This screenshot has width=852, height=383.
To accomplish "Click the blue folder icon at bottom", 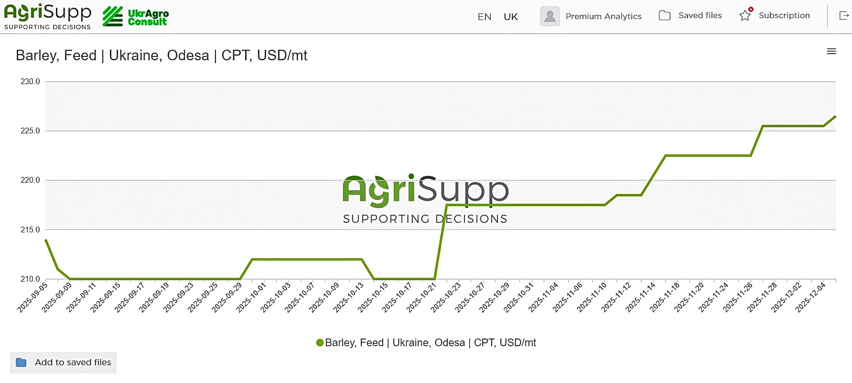I will (21, 362).
